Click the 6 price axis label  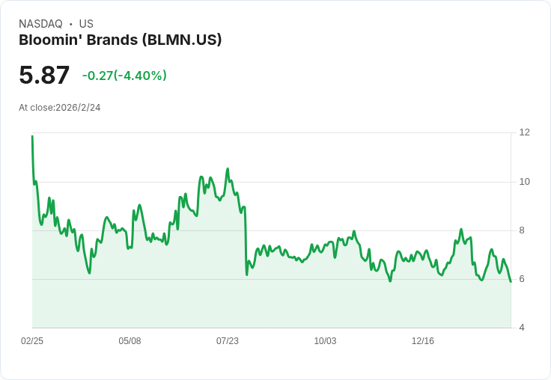point(522,279)
